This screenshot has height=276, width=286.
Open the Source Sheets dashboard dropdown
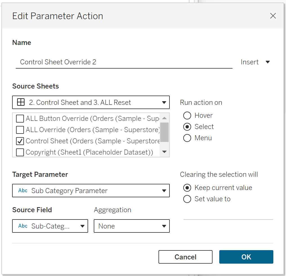pos(91,102)
